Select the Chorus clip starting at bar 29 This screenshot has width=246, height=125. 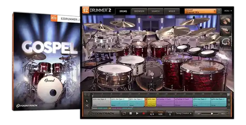[x=165, y=102]
